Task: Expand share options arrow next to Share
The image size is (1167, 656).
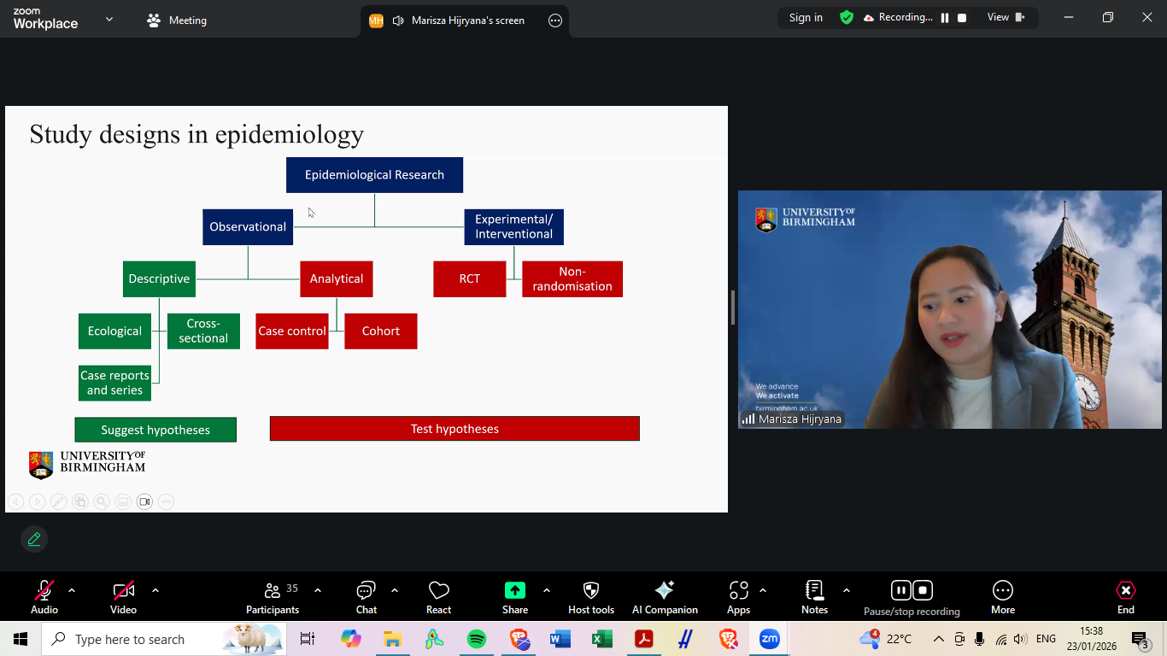Action: tap(547, 590)
